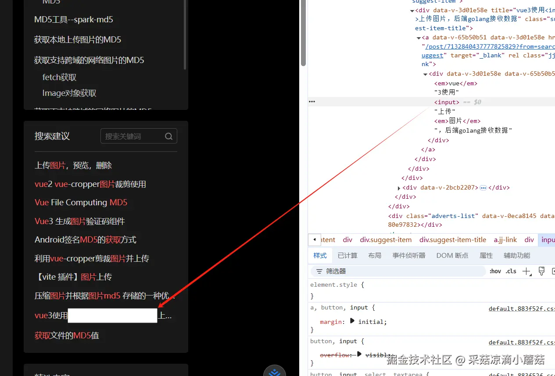Click the left arrow to scroll the breadcrumb bar
This screenshot has height=376, width=555.
pyautogui.click(x=314, y=239)
